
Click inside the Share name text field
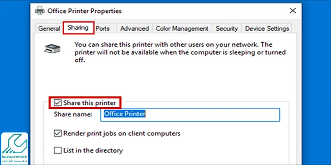190,115
